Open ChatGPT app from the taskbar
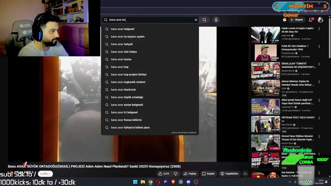331x186 pixels. [181, 182]
